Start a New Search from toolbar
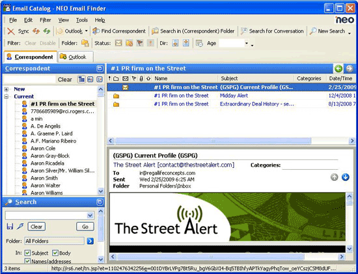358x274 pixels. (327, 31)
